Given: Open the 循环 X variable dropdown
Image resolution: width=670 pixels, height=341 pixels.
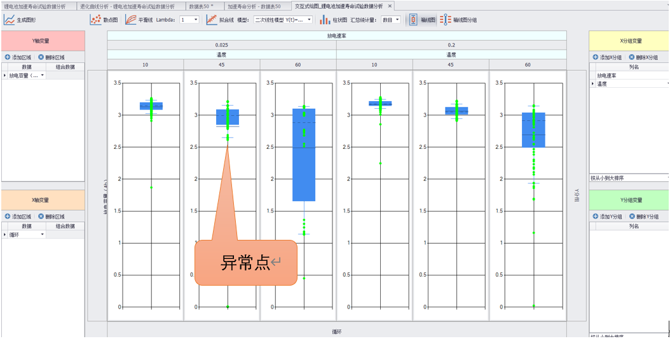Looking at the screenshot, I should click(x=43, y=235).
